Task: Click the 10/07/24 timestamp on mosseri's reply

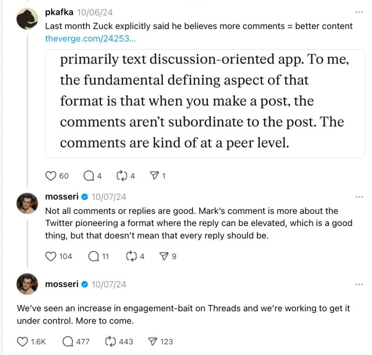Action: (108, 196)
